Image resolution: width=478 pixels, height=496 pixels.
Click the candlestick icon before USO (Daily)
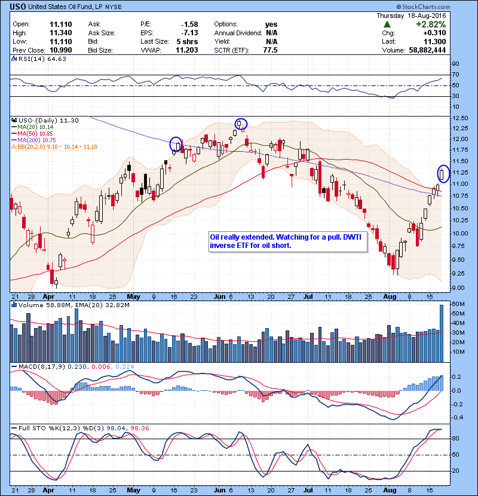click(x=14, y=121)
